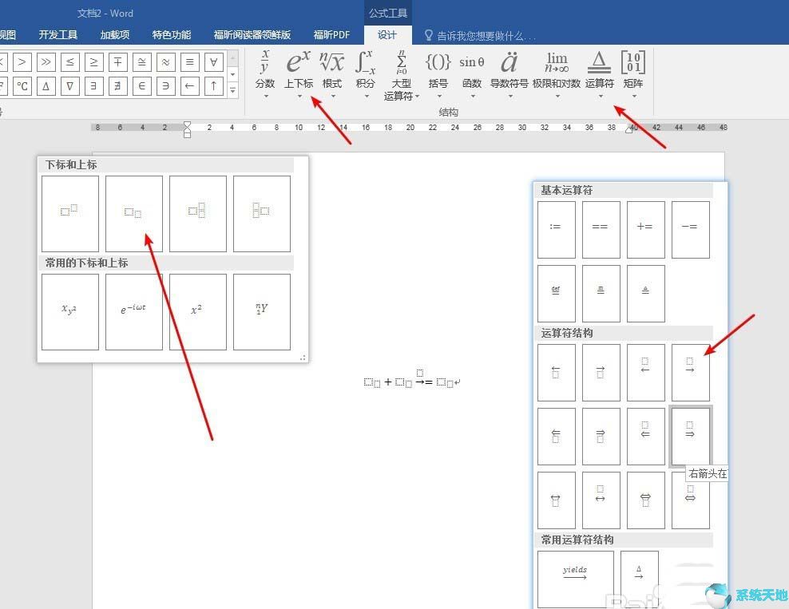Select the ⇒ operator structure thumbnail
This screenshot has height=609, width=789.
(691, 436)
